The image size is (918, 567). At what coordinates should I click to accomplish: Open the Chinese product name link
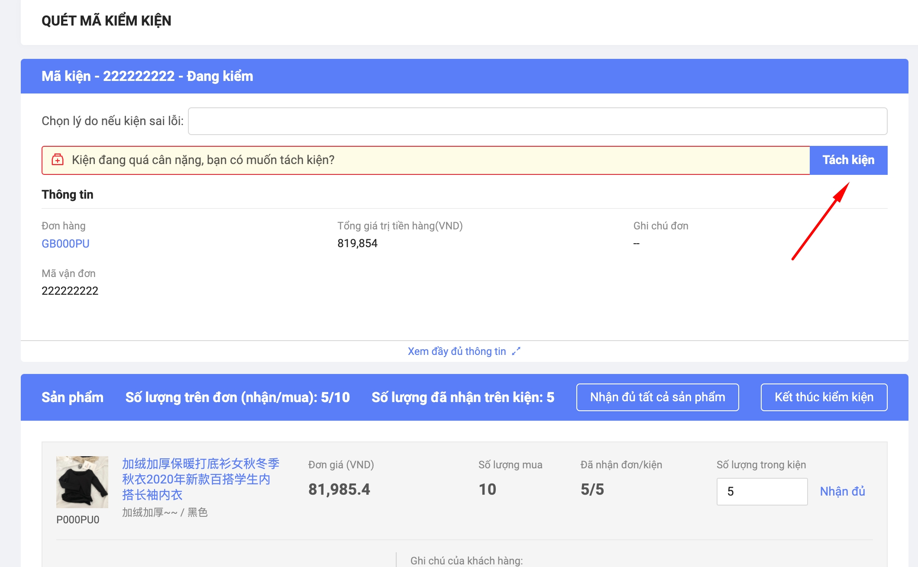[200, 479]
